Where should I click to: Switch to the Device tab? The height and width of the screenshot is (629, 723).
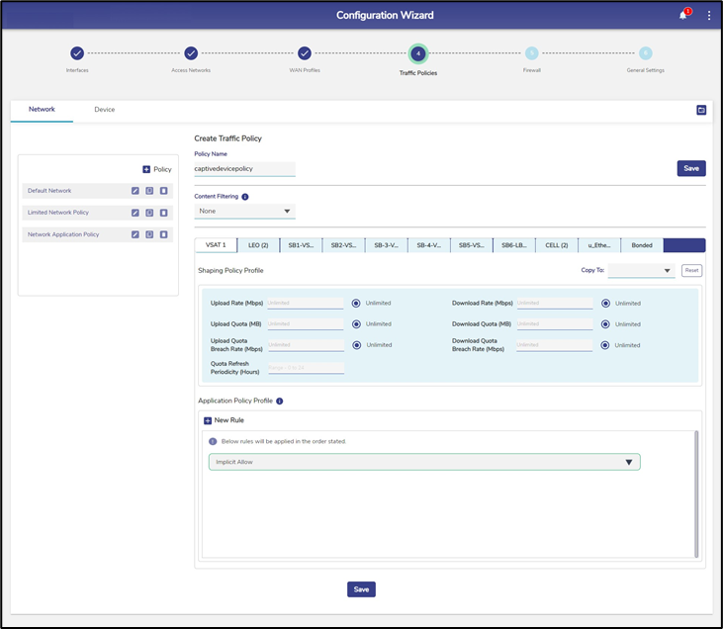[104, 110]
